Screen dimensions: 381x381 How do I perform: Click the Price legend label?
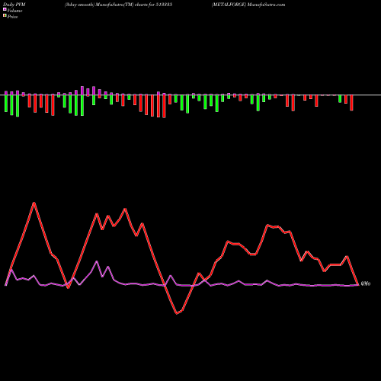(x=12, y=17)
